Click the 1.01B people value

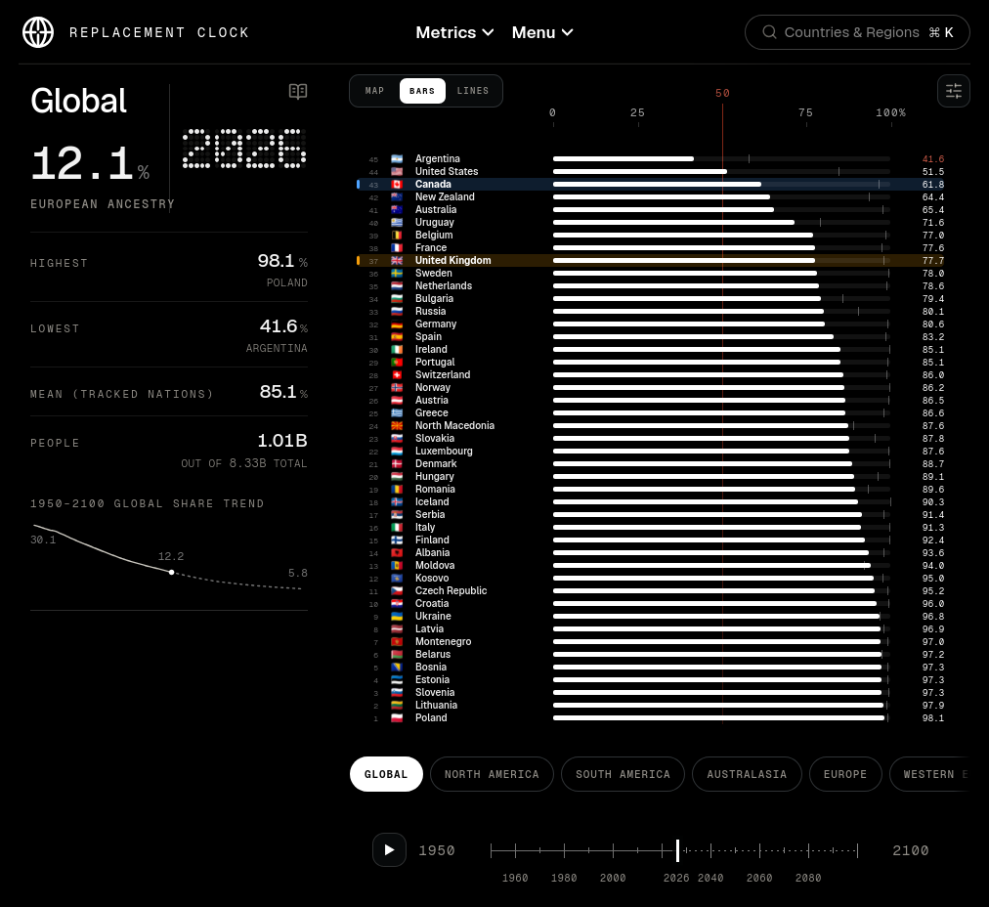tap(281, 440)
